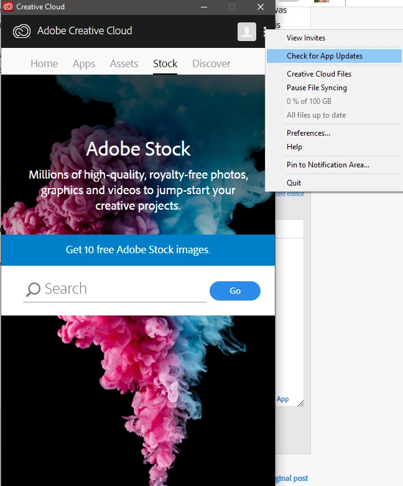
Task: Switch to the Home tab
Action: pyautogui.click(x=44, y=63)
